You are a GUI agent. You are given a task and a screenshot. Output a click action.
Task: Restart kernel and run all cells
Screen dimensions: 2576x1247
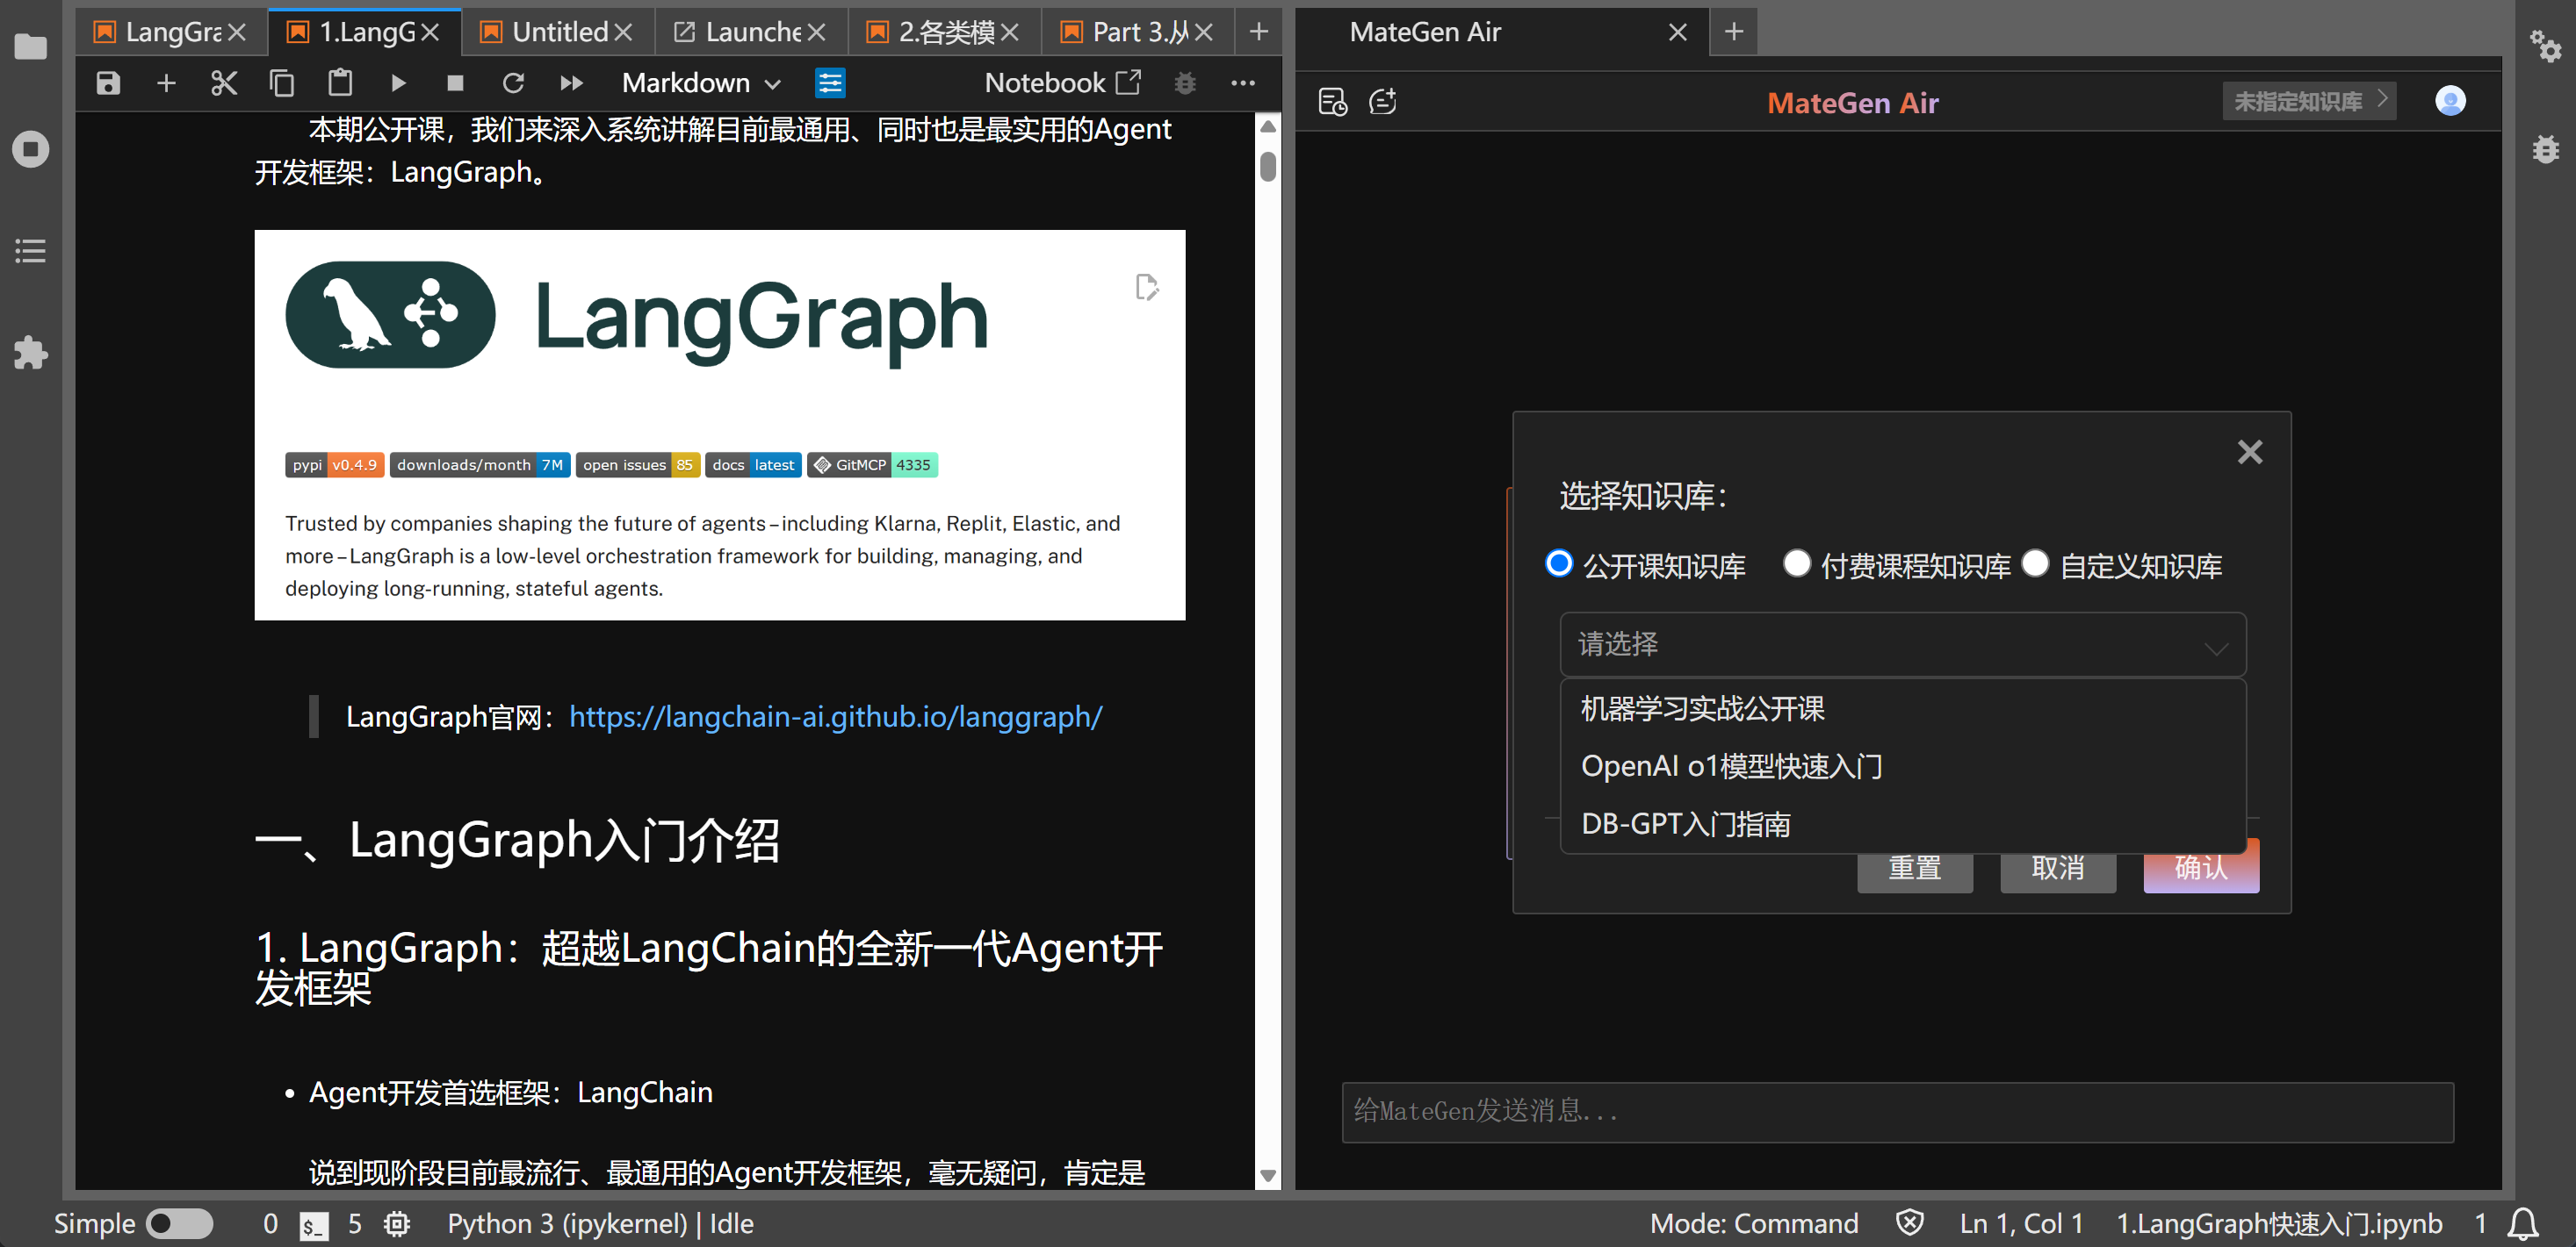click(571, 83)
